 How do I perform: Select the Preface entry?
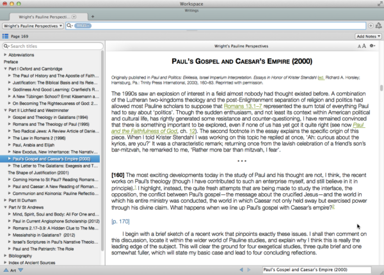(x=11, y=61)
